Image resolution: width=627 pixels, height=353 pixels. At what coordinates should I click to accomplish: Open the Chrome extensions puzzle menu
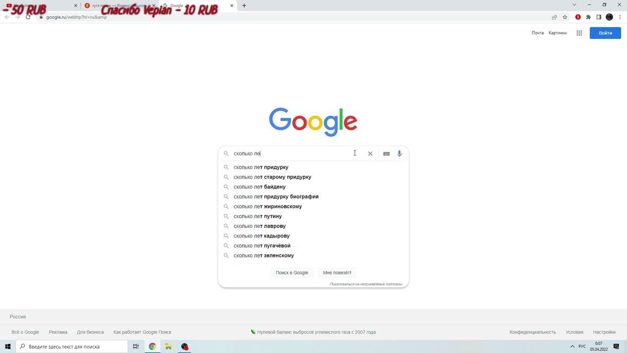588,17
